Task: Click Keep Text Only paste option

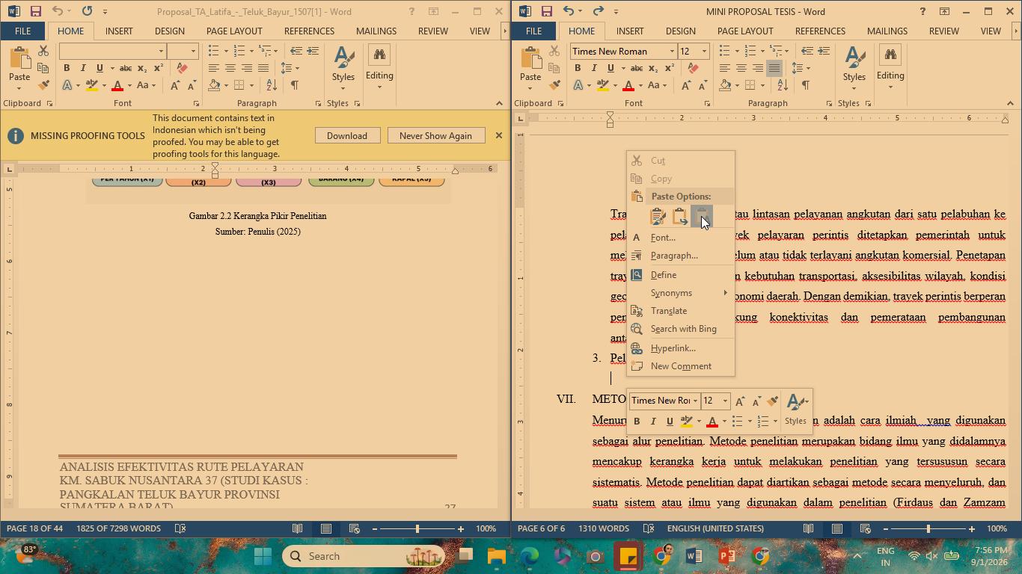Action: 701,216
